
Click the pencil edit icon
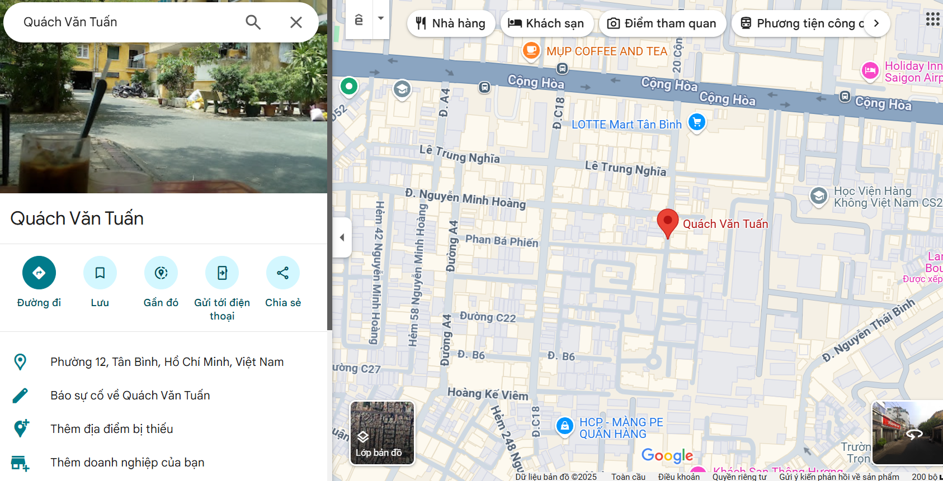tap(20, 396)
